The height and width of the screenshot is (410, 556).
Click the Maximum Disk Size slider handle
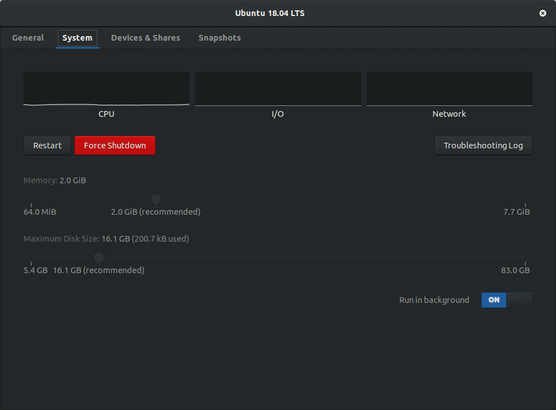[99, 257]
